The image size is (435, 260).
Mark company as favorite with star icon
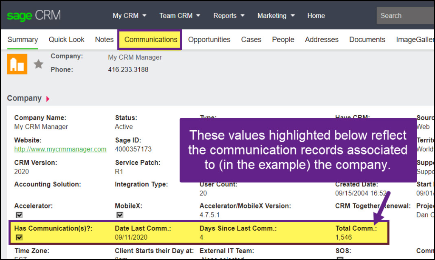39,64
